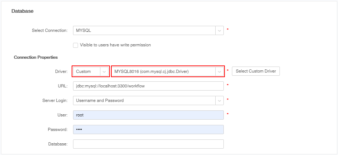Viewport: 338px width, 155px height.
Task: Click the MYSQL8016 com.mysql.cj.jdbc.Driver field
Action: coord(163,71)
